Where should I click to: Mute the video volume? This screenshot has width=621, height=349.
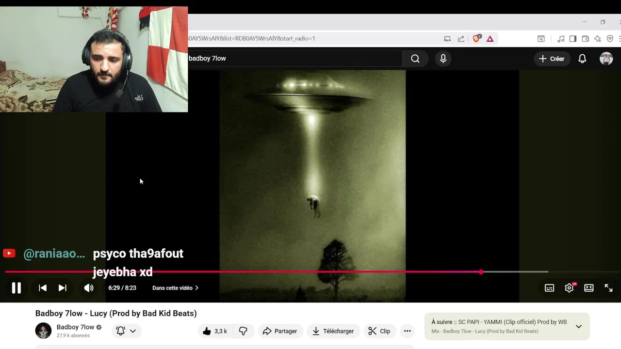pos(89,288)
